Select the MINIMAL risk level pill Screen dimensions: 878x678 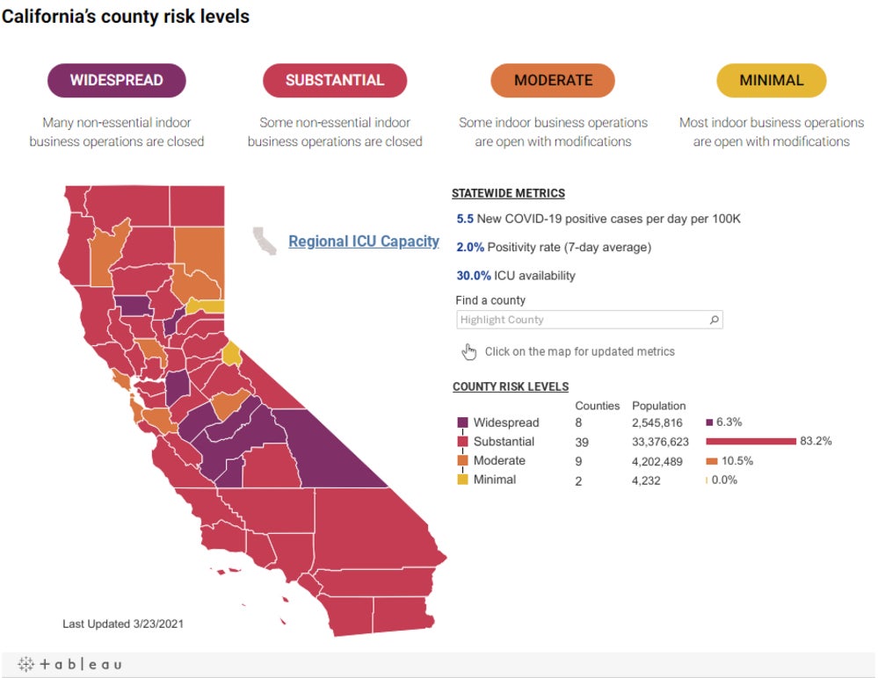(x=771, y=80)
